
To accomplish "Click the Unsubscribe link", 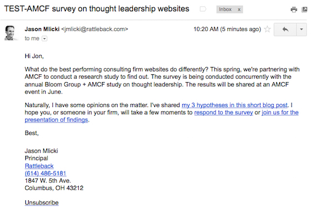I will pos(42,203).
